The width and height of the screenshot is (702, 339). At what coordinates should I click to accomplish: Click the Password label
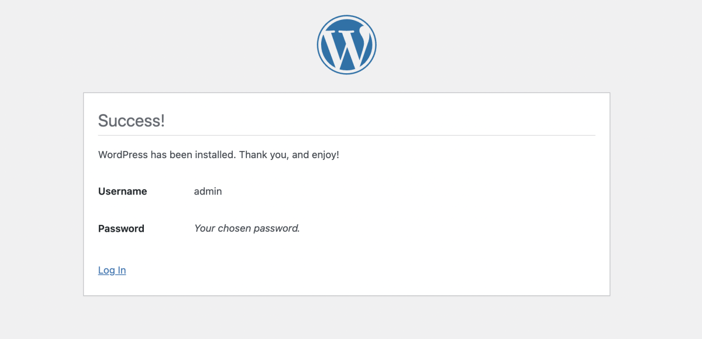tap(121, 228)
